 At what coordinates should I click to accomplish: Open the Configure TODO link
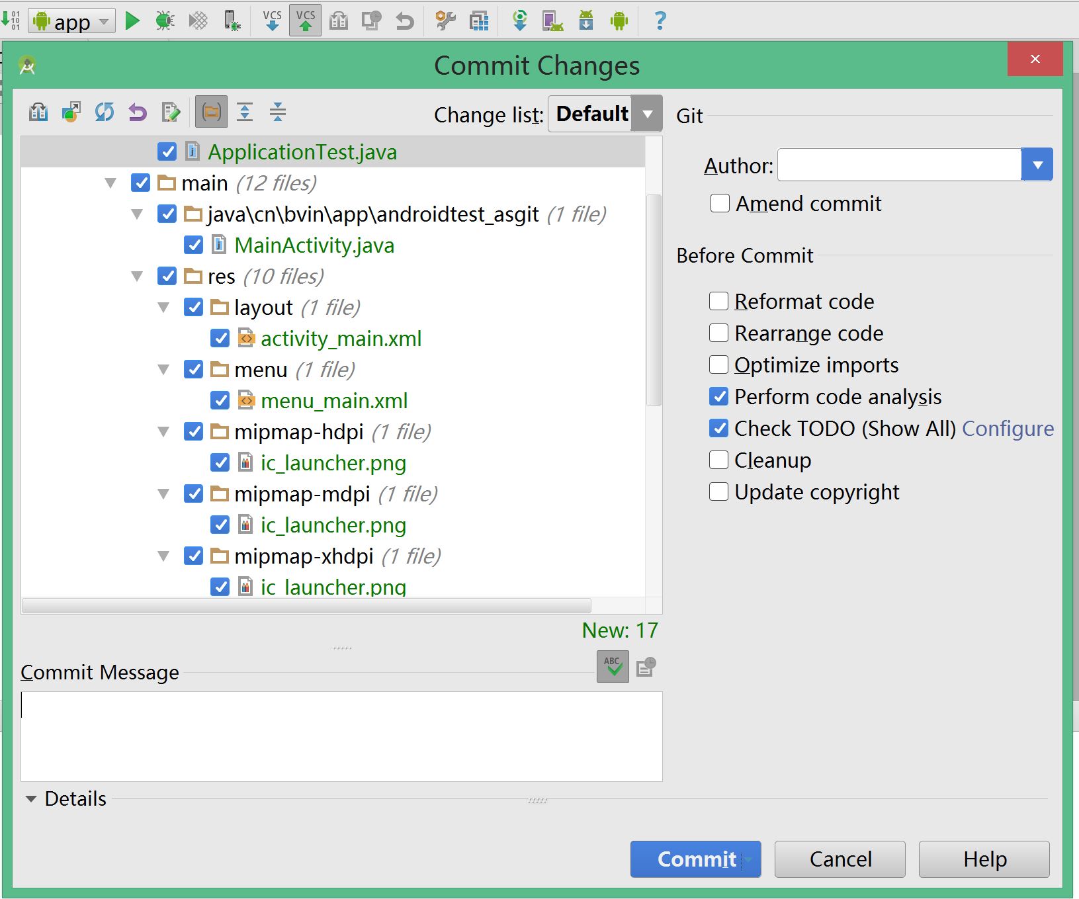coord(1008,429)
